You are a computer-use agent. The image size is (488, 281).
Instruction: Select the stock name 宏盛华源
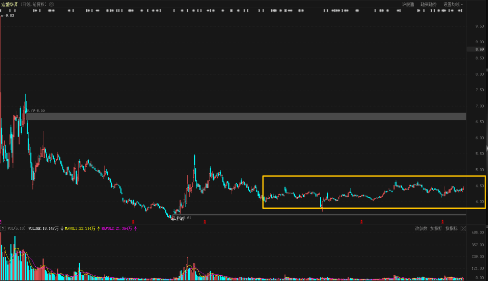pos(10,4)
